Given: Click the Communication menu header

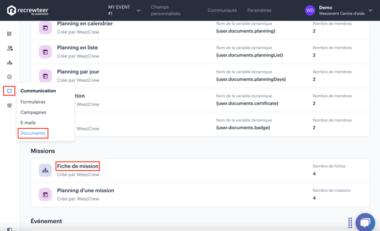Looking at the screenshot, I should (x=38, y=91).
